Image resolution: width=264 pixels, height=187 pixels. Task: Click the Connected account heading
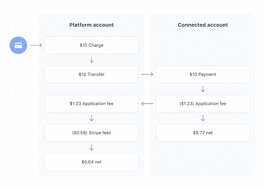coord(203,25)
